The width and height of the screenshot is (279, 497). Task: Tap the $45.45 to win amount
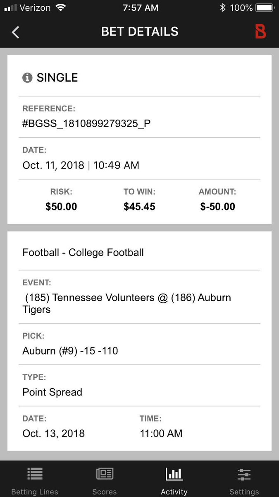coord(139,207)
